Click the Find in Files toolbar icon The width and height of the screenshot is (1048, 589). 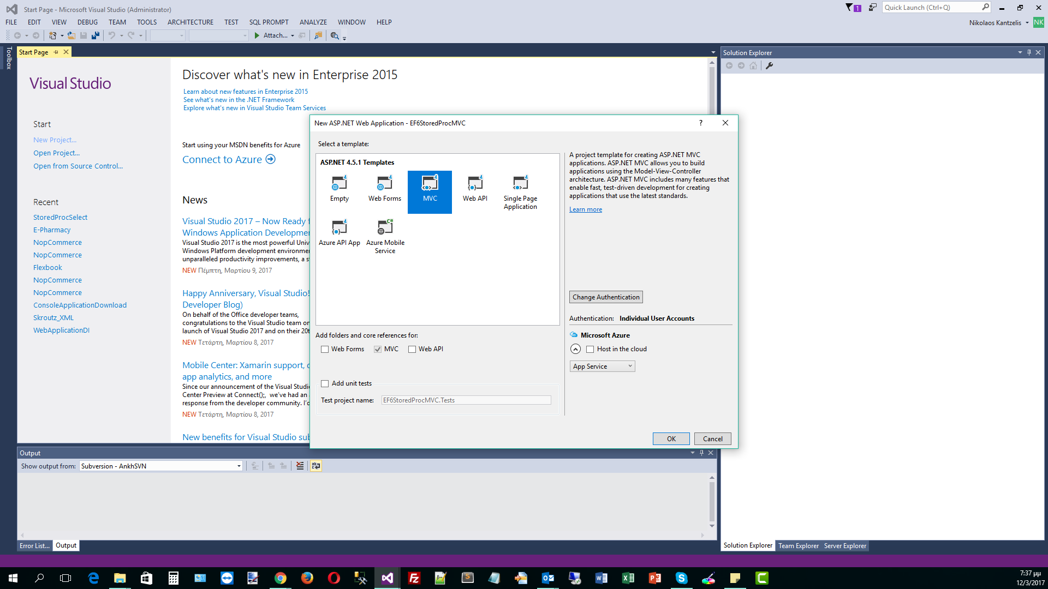[x=318, y=35]
